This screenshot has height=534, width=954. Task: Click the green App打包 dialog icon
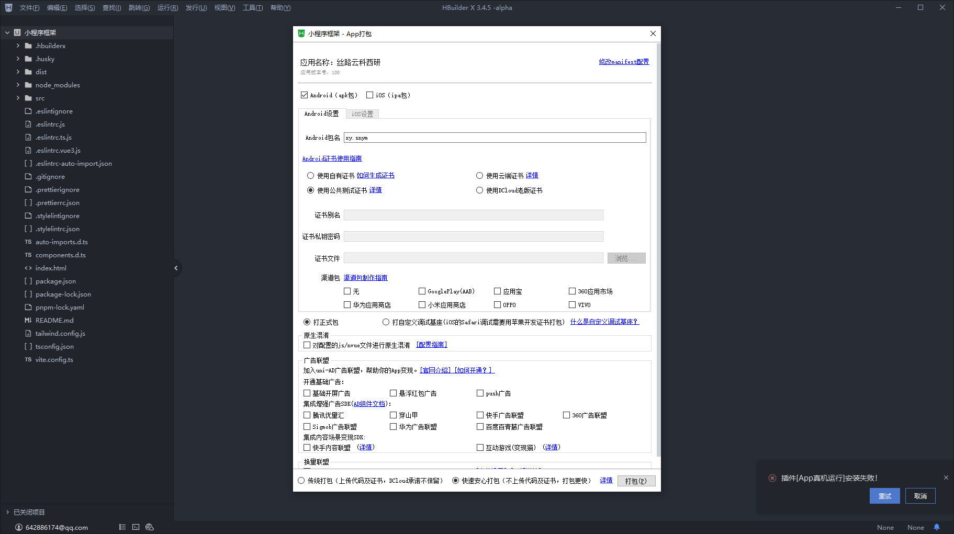coord(301,33)
